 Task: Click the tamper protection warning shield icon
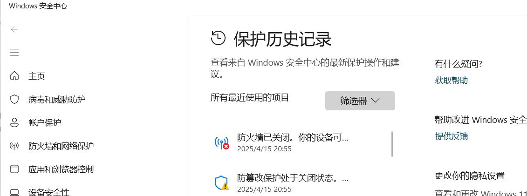coord(222,182)
